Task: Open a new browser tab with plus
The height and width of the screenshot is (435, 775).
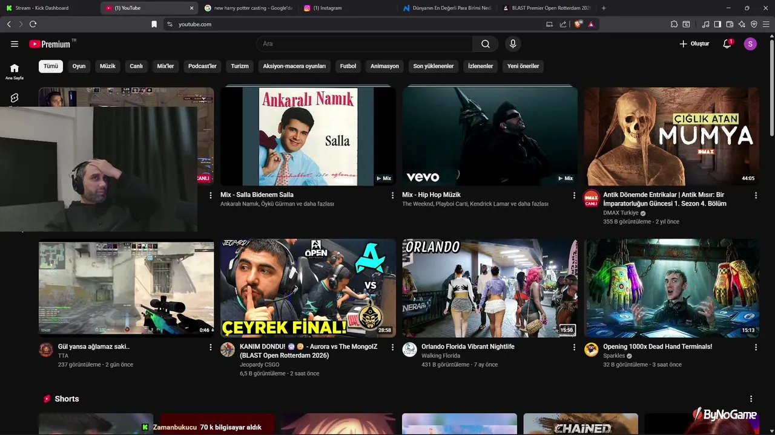Action: [604, 8]
